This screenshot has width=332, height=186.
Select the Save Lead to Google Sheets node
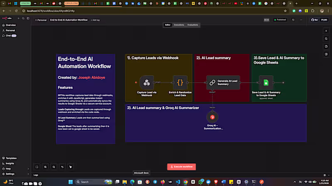[266, 82]
